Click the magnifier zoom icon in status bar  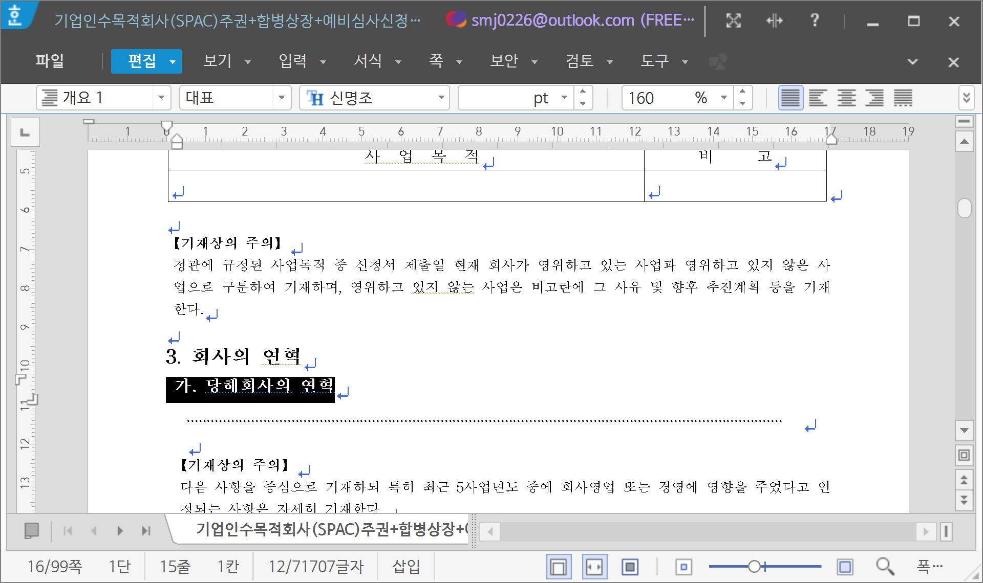tap(884, 567)
